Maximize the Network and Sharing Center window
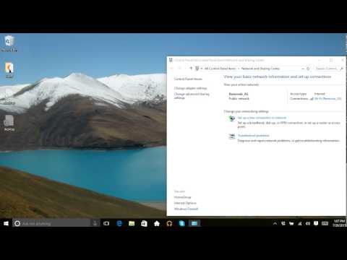Image resolution: width=347 pixels, height=260 pixels. [331, 60]
